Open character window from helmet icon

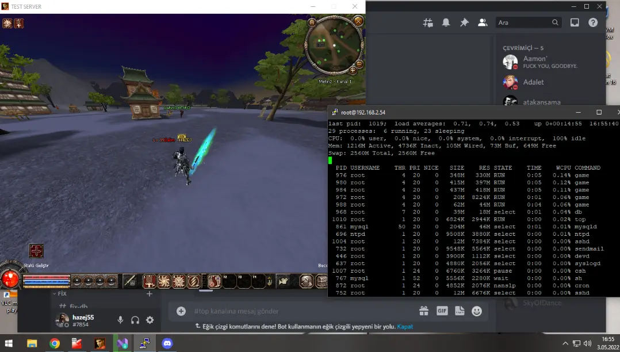306,281
